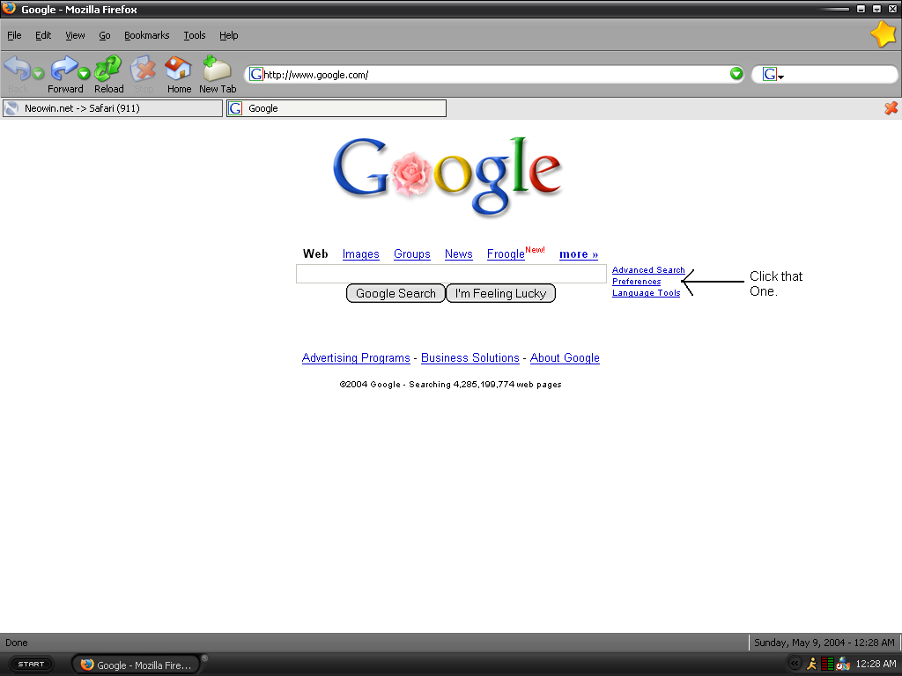Click the Firefox logo in title bar

[9, 8]
